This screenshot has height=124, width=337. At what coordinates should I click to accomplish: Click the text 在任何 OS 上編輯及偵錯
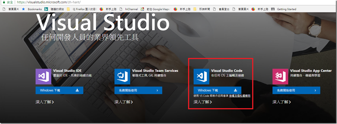pyautogui.click(x=227, y=76)
